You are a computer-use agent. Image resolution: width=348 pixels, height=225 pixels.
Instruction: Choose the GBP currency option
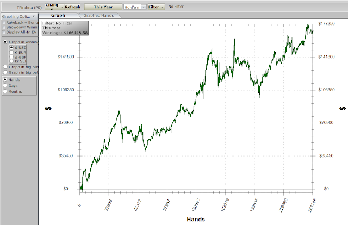tap(11, 57)
